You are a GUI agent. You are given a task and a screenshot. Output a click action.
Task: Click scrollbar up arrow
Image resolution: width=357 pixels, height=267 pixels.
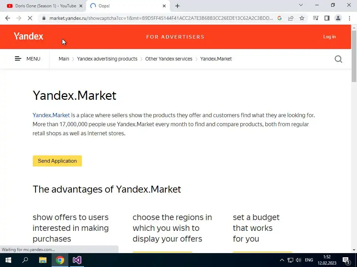(x=354, y=27)
